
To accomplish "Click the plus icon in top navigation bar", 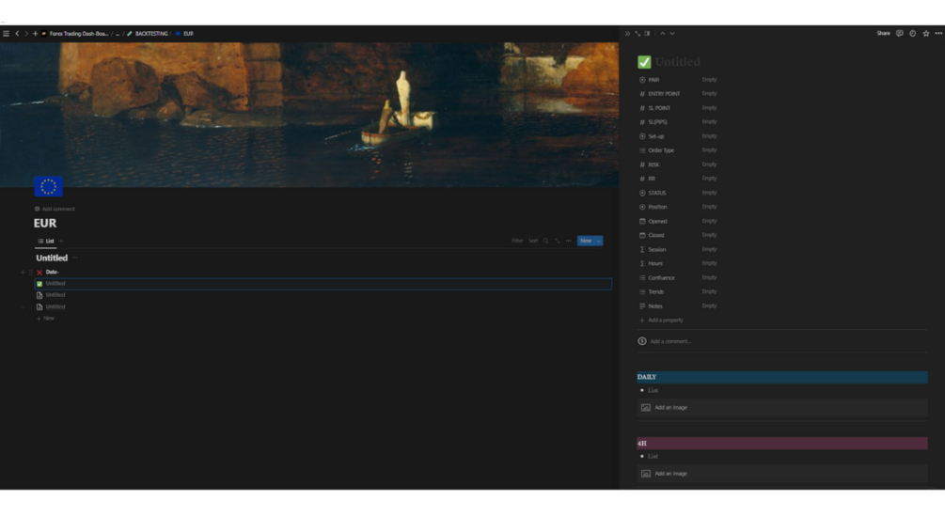I will [x=35, y=34].
